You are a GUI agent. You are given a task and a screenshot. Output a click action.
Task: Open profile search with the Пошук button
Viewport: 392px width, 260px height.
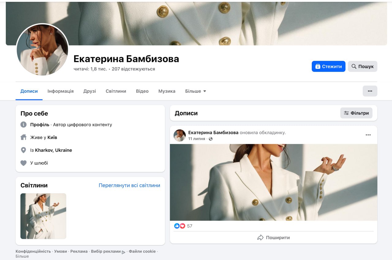(363, 66)
